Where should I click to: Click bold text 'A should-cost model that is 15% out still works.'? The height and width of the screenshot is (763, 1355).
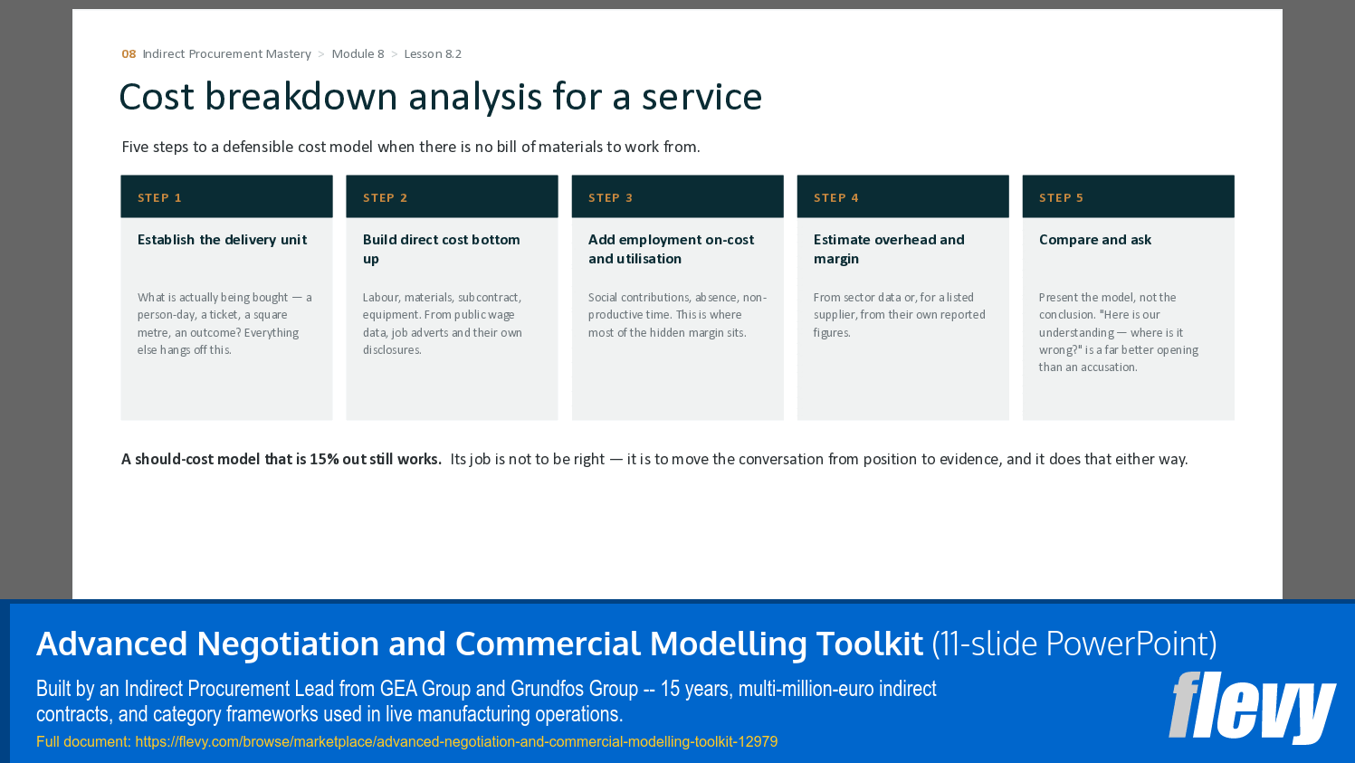pos(281,459)
